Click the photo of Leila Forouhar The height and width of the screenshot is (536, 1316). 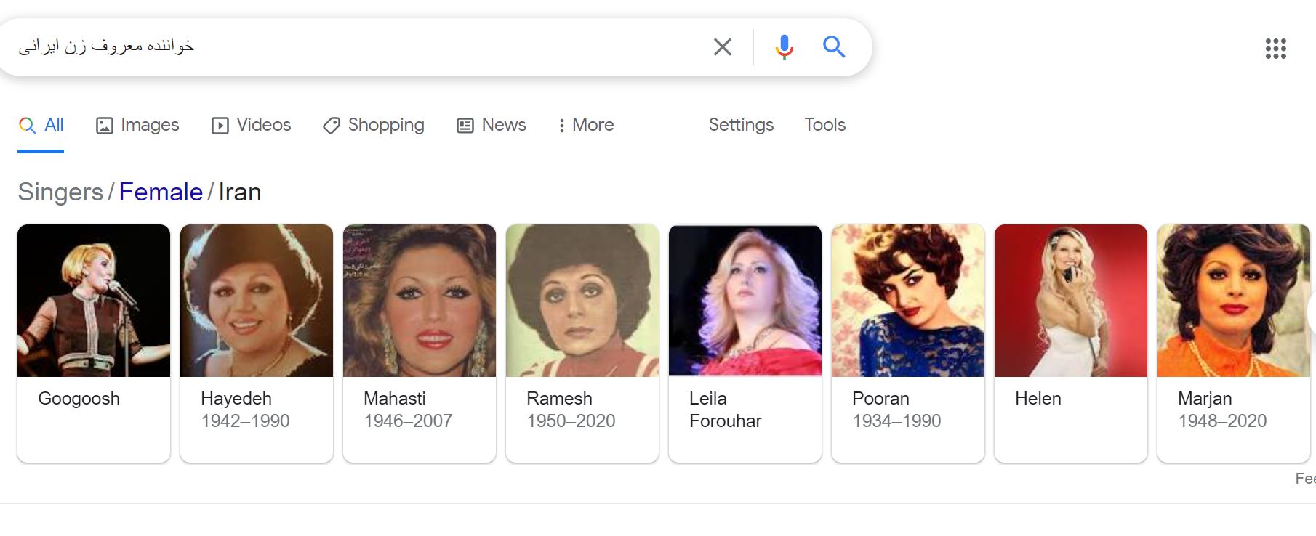745,301
